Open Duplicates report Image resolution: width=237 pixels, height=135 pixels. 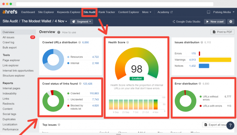point(9,119)
